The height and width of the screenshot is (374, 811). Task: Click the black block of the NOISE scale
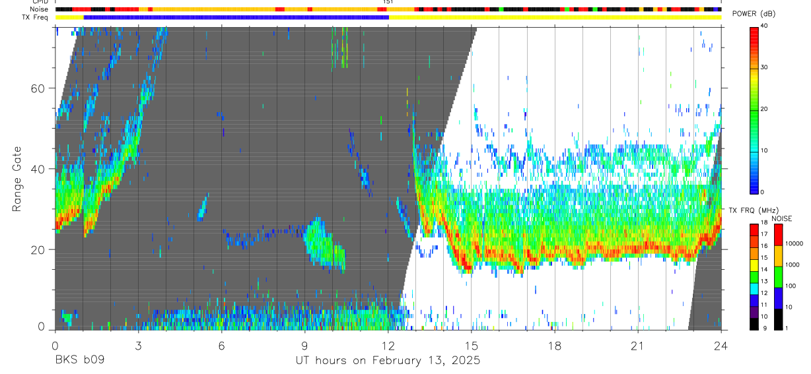(779, 319)
